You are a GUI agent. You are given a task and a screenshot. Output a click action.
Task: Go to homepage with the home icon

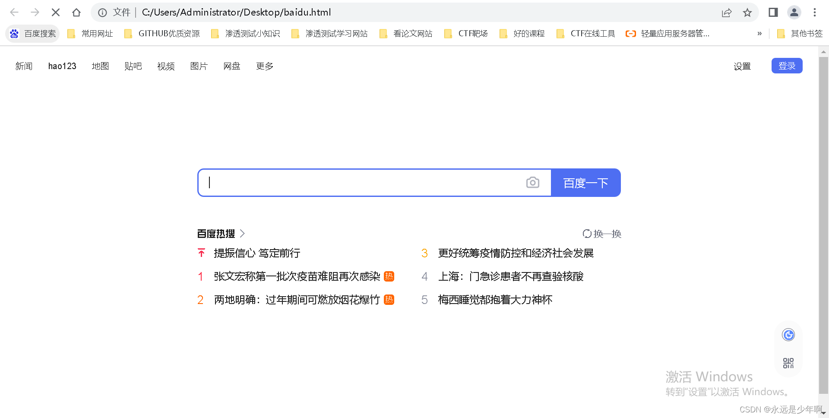point(76,12)
